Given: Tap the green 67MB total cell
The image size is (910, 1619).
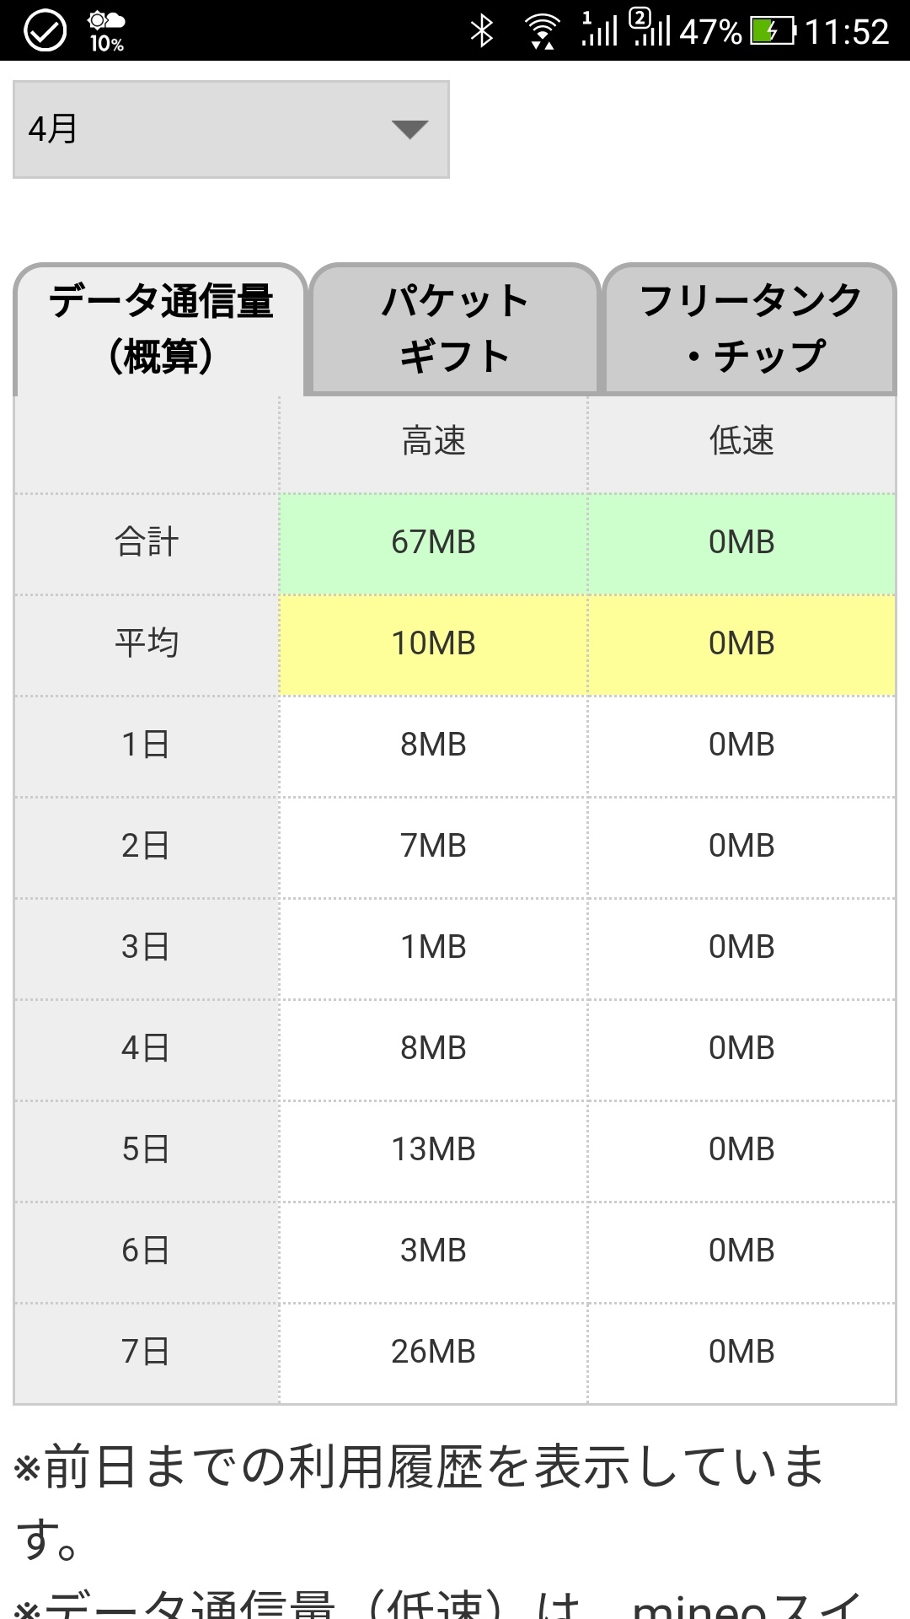Looking at the screenshot, I should tap(433, 542).
